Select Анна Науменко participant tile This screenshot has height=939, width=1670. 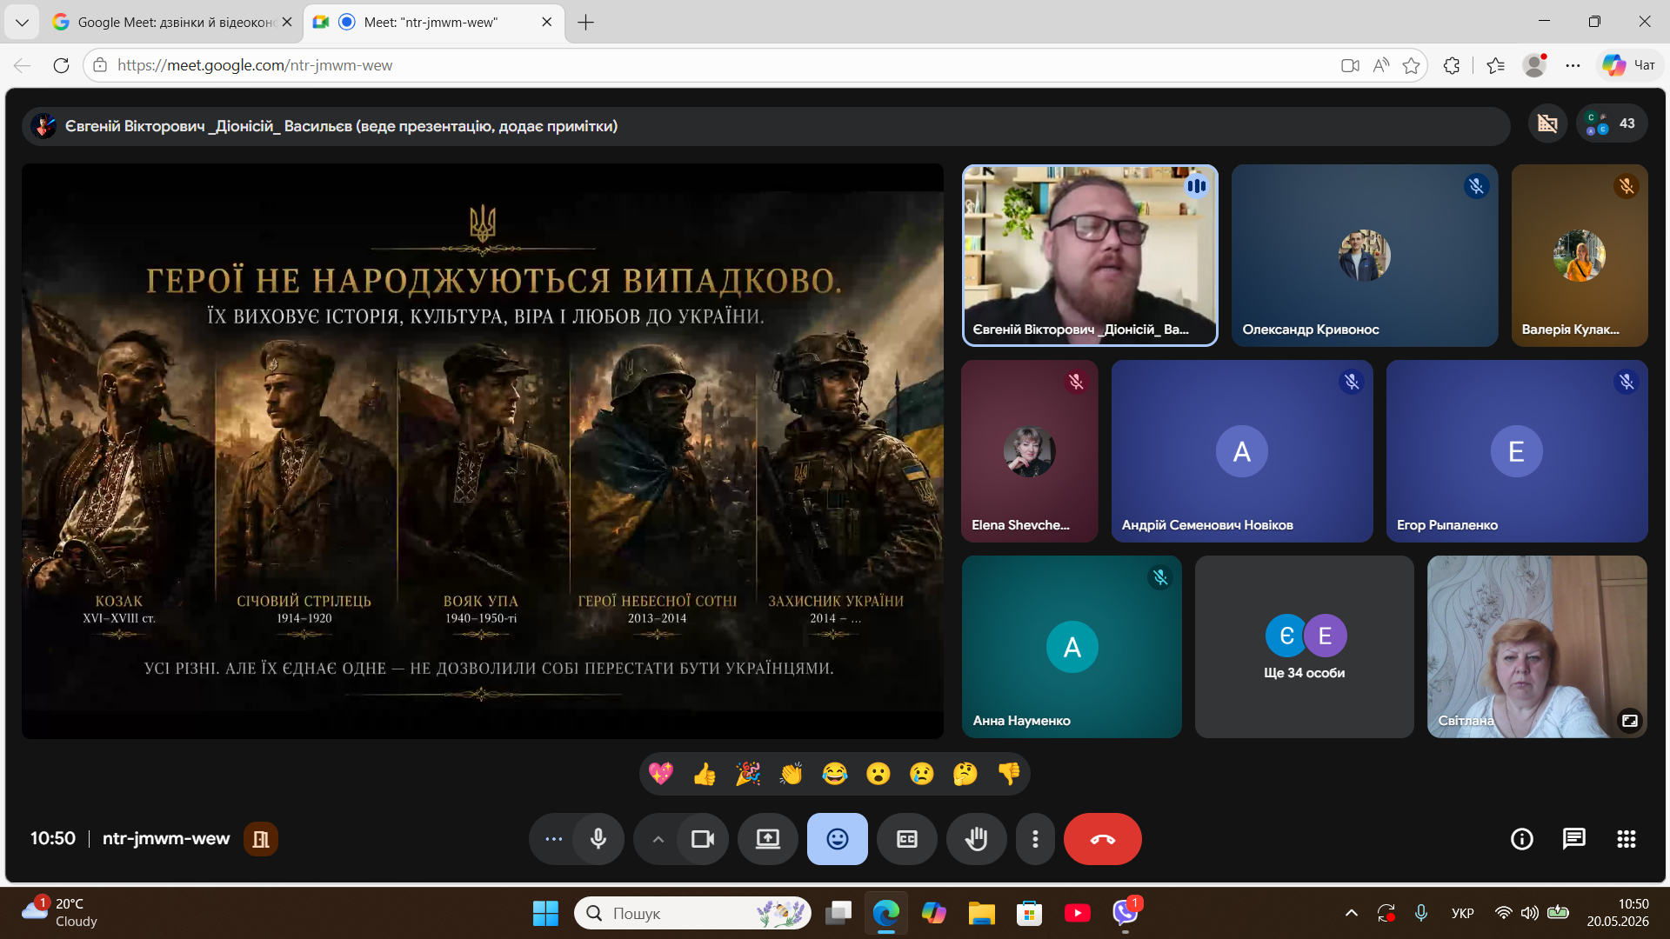1072,647
